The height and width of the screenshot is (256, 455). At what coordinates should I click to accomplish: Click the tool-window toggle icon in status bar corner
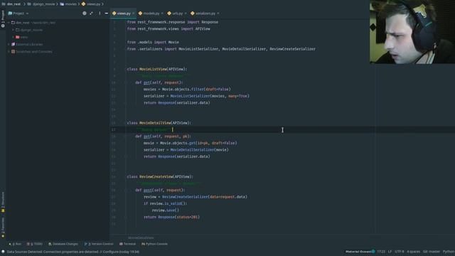(3, 252)
